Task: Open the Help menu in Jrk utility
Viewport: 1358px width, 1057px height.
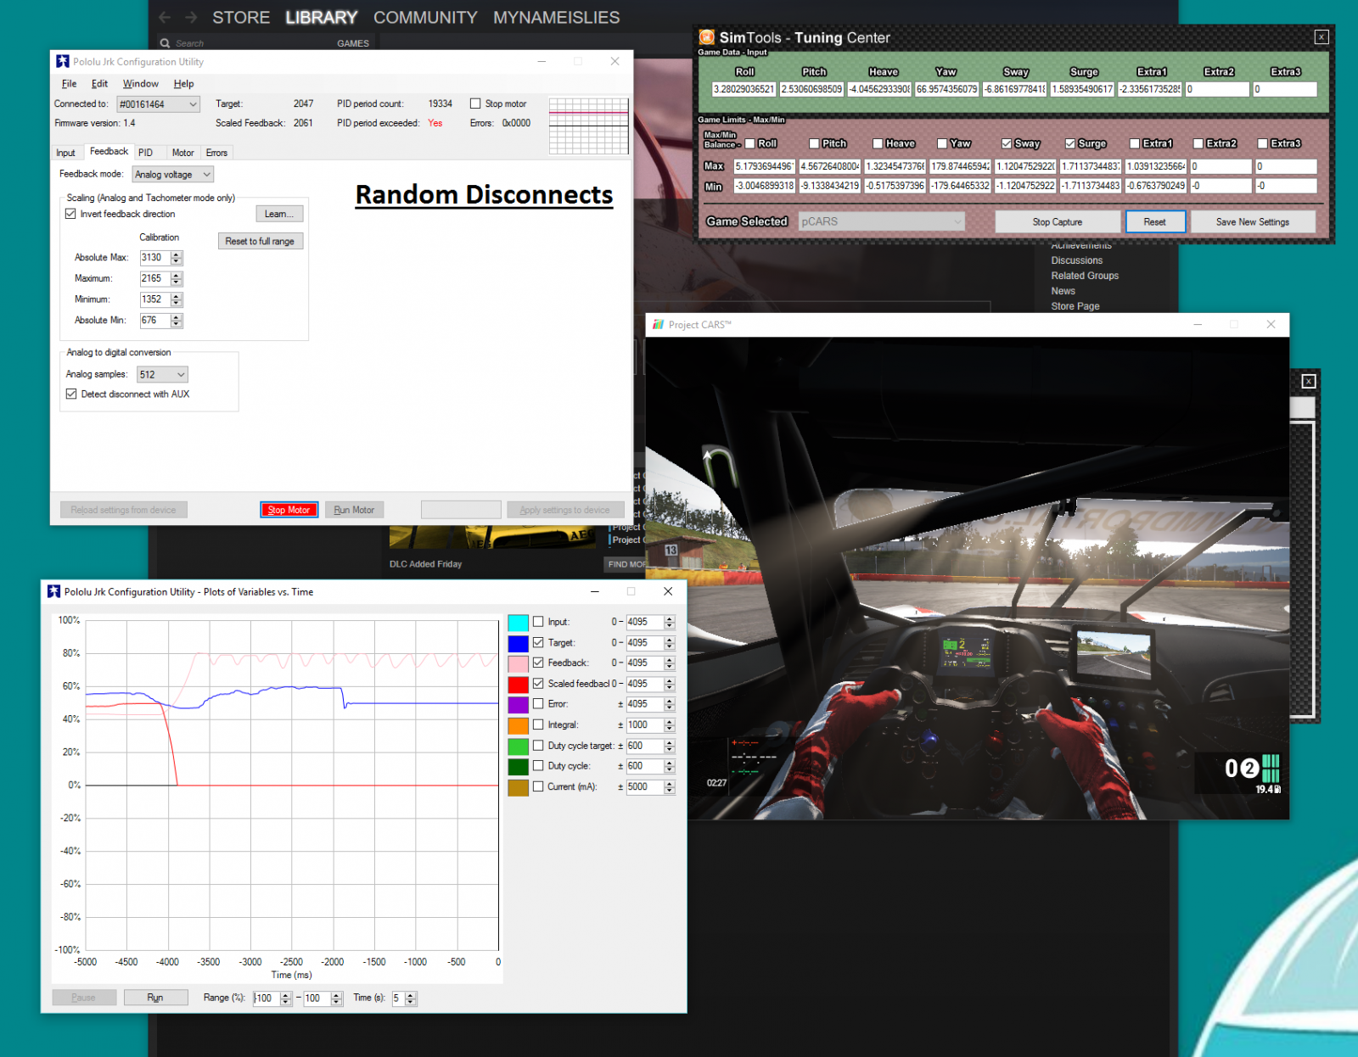Action: coord(183,84)
